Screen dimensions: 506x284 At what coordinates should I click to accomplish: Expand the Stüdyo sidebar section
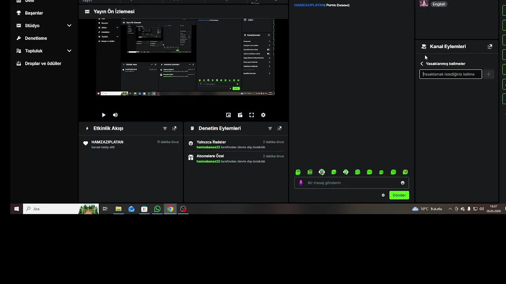(x=69, y=26)
